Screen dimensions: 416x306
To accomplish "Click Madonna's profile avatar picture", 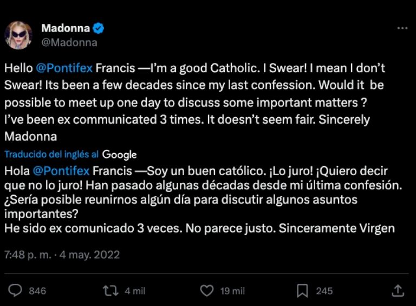I will 18,35.
